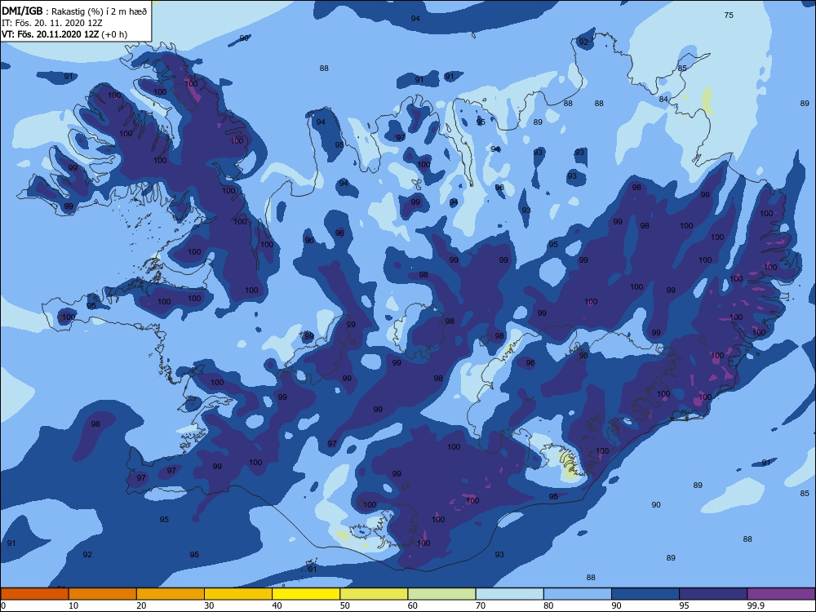
Task: Click the '0' label of the color scale
Action: (3, 605)
